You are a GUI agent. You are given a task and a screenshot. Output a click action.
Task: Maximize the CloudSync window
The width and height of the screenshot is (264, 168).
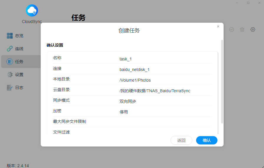tap(248, 3)
